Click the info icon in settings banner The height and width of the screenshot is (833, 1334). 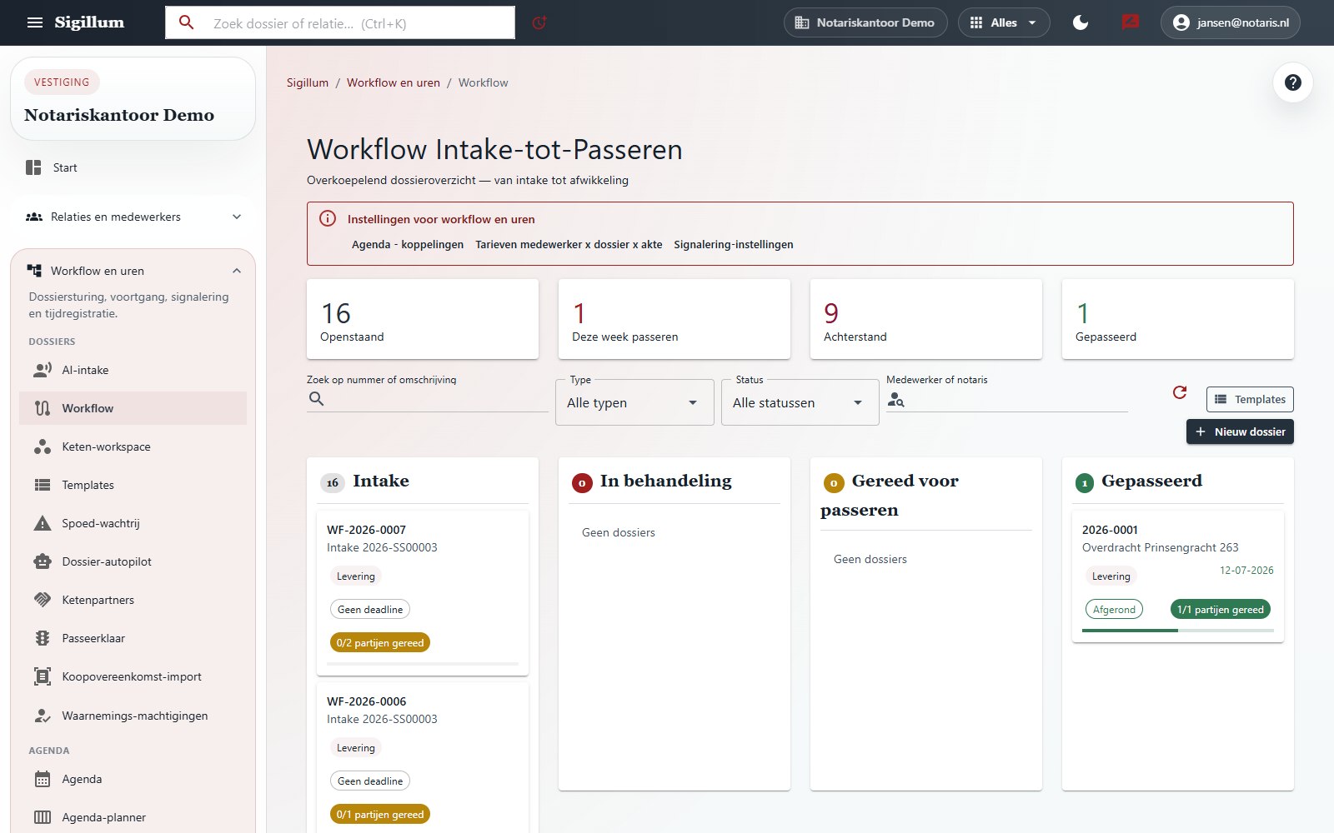[x=328, y=219]
